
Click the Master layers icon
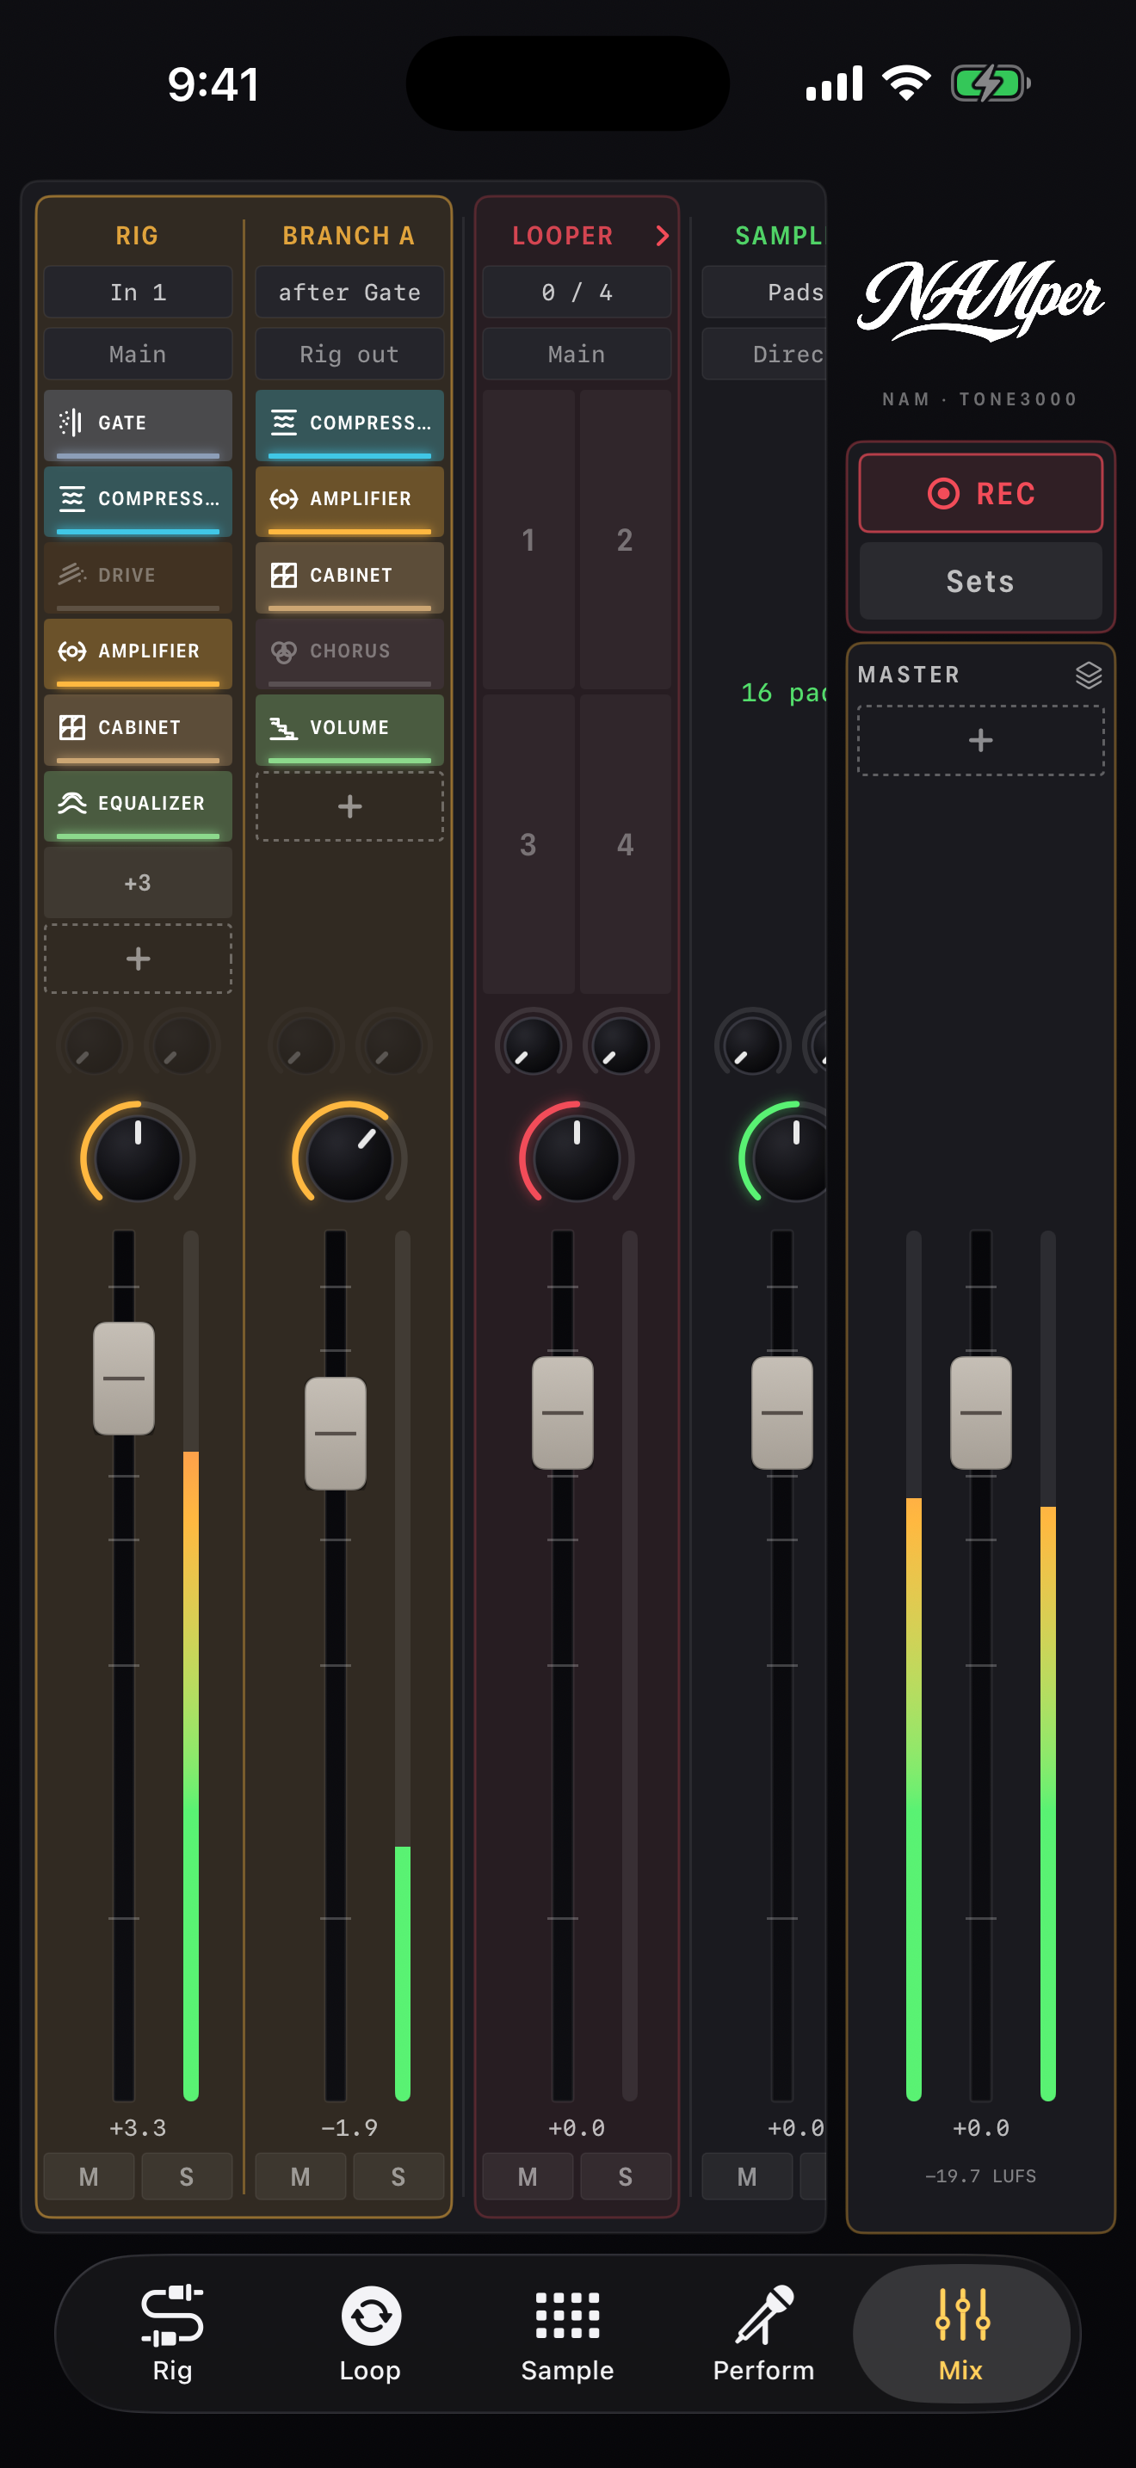[x=1088, y=676]
